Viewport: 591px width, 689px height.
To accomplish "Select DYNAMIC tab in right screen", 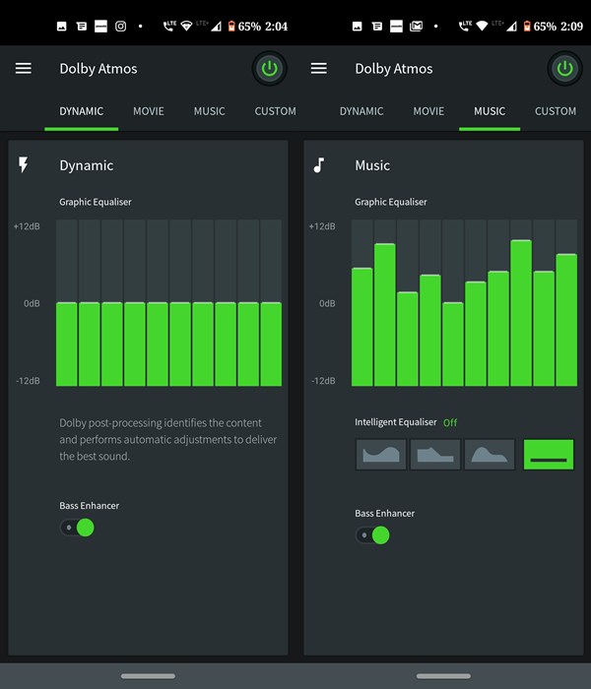I will click(361, 111).
